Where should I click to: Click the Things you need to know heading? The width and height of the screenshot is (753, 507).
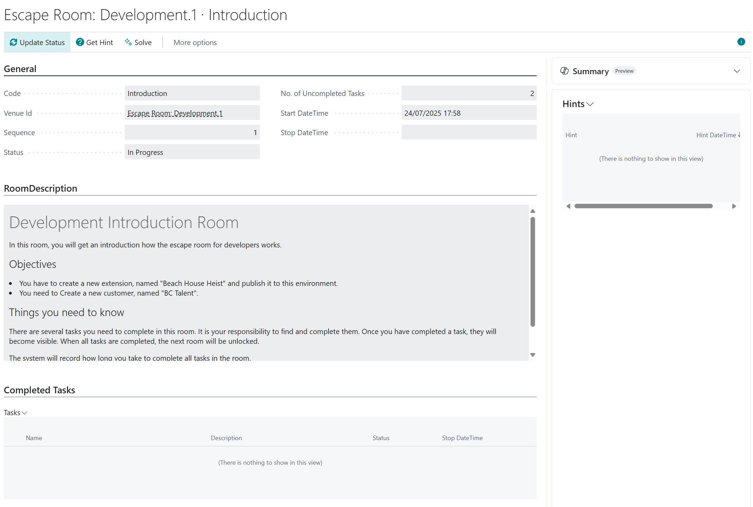coord(67,313)
